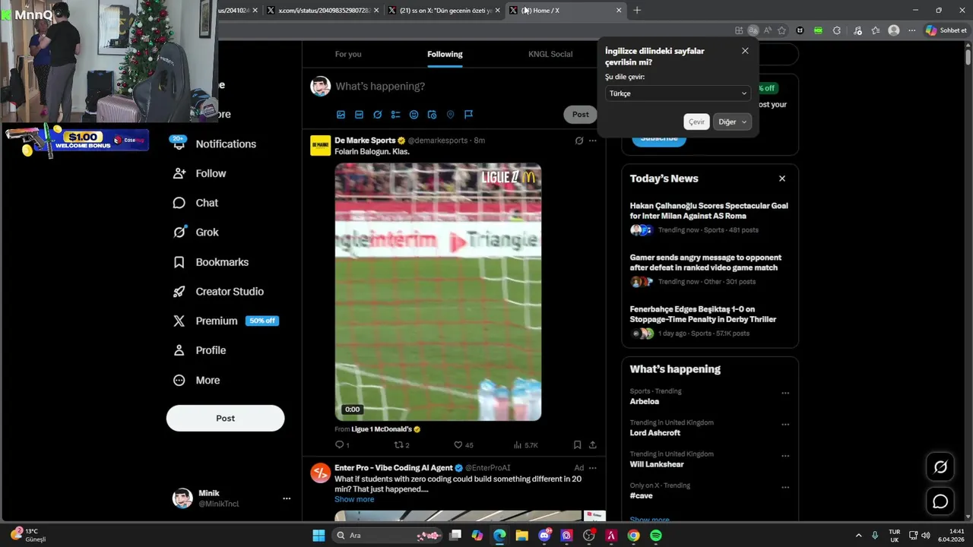
Task: Open account menu next to Minik
Action: coord(287,498)
